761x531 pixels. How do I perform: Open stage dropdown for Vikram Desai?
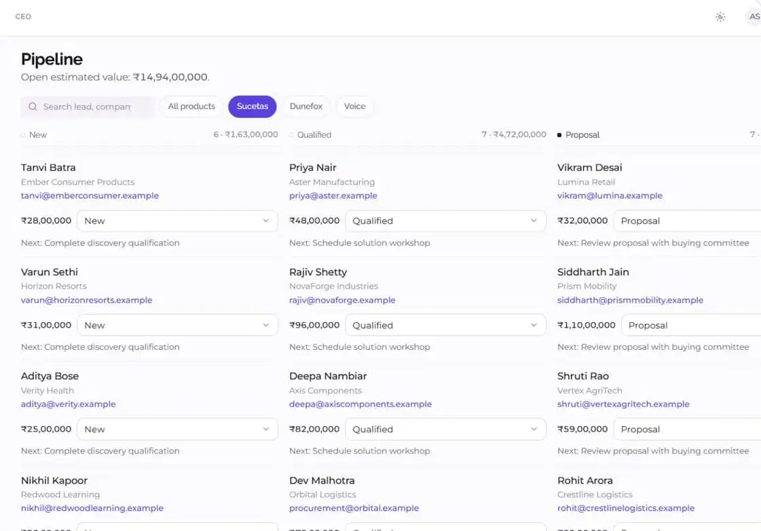[x=687, y=220]
